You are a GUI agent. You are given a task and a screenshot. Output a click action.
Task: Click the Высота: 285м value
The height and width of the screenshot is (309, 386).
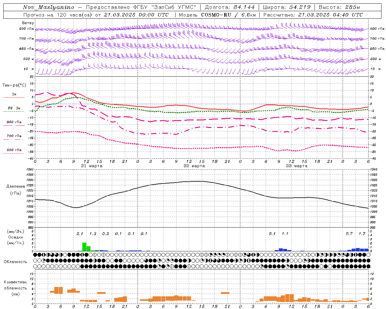tap(339, 7)
